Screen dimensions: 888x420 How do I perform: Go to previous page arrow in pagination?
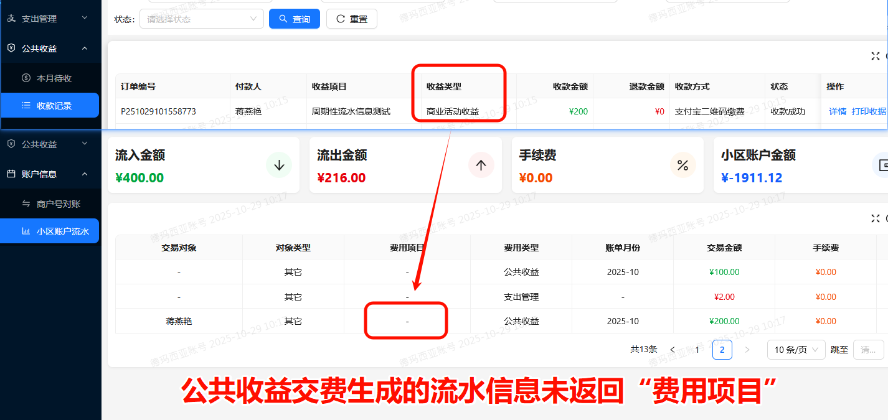tap(673, 350)
